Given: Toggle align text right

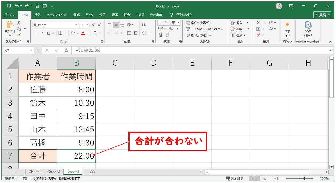Looking at the screenshot, I should click(122, 33).
